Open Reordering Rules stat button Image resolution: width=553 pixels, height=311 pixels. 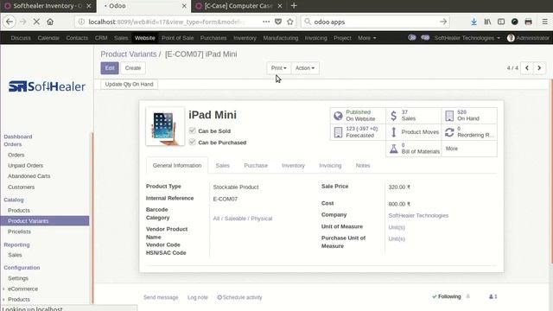click(469, 132)
